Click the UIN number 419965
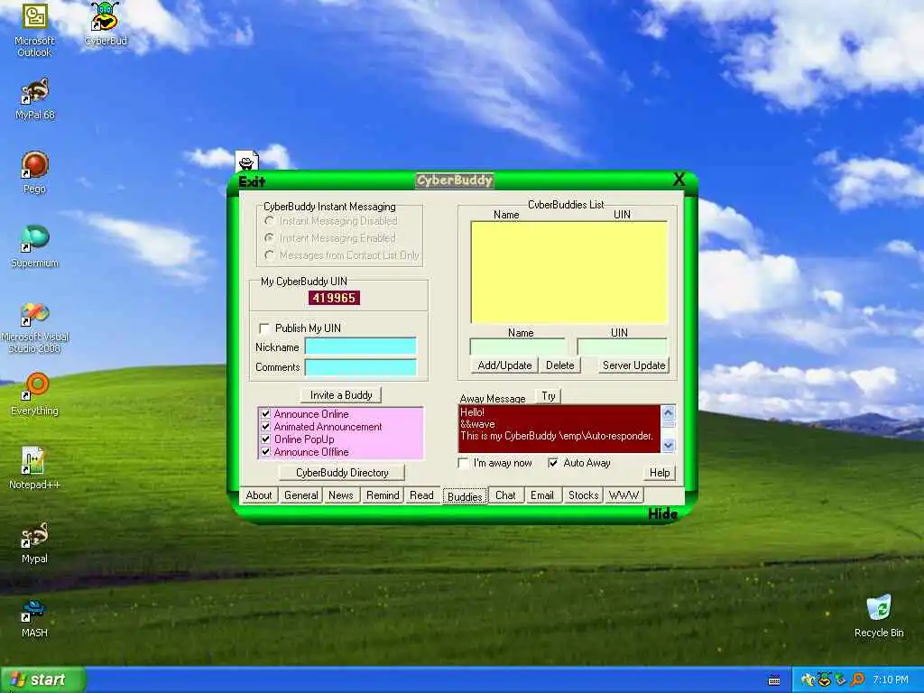Viewport: 924px width, 693px height. 334,298
